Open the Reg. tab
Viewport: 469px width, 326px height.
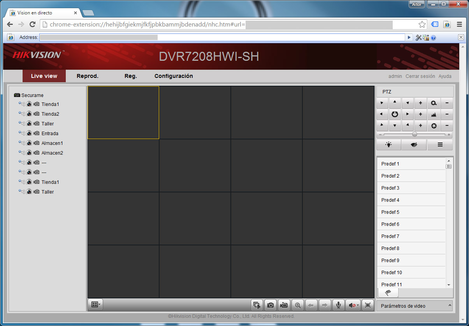(131, 76)
